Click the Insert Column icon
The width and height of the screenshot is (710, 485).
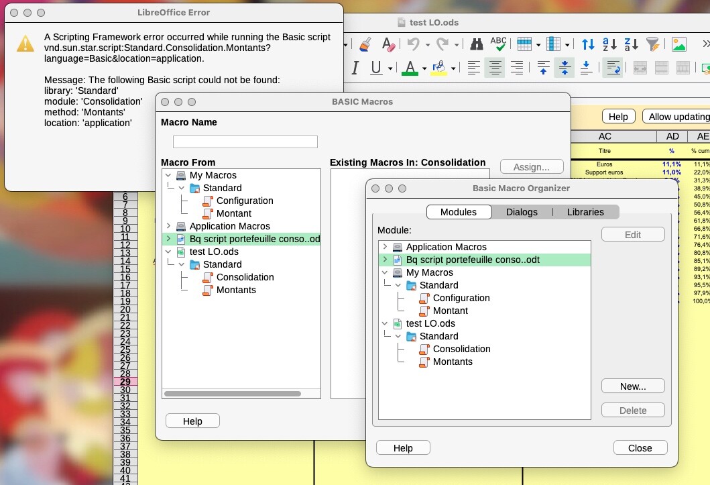click(553, 44)
